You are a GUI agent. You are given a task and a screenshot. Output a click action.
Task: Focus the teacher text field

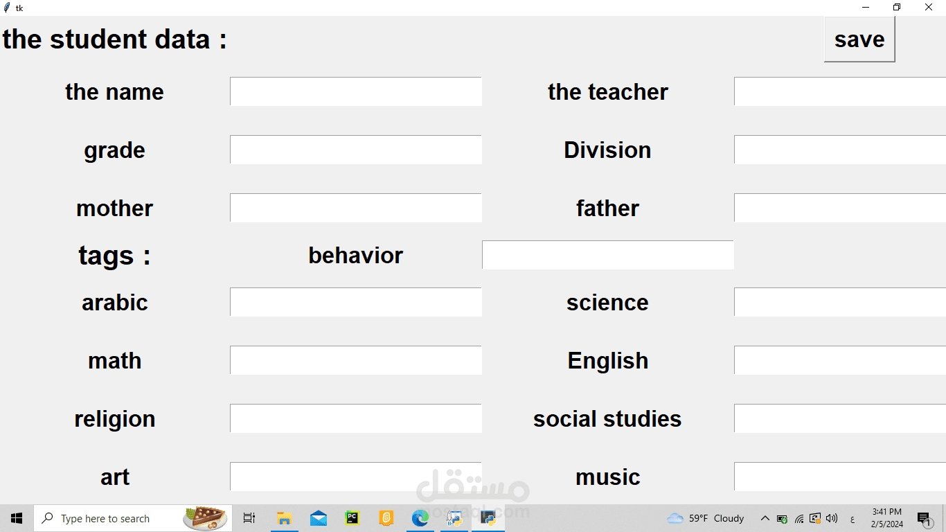(839, 91)
